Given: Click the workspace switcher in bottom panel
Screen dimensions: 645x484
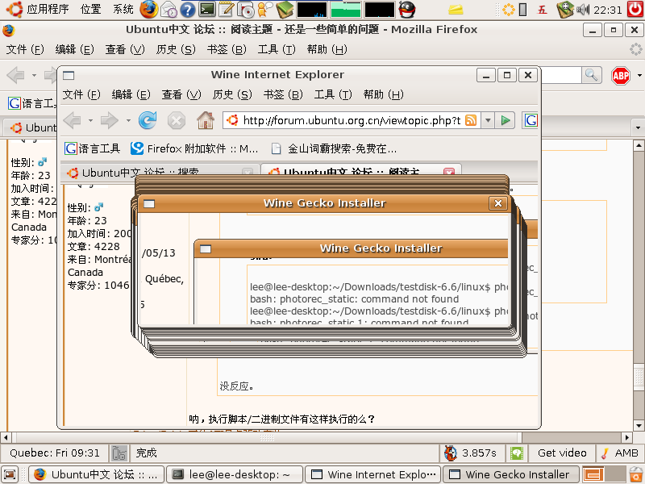Looking at the screenshot, I should click(603, 474).
